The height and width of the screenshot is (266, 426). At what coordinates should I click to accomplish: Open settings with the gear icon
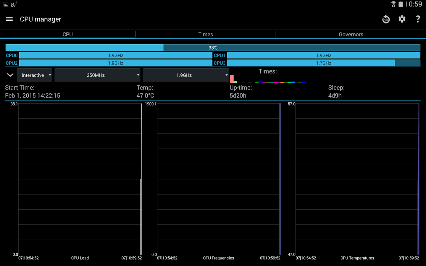pyautogui.click(x=402, y=19)
